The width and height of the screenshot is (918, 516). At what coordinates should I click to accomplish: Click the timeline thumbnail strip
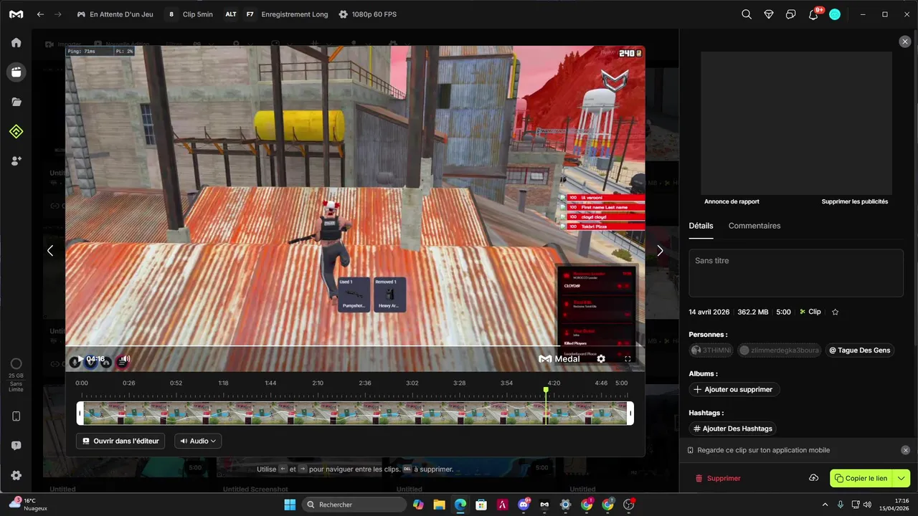355,413
